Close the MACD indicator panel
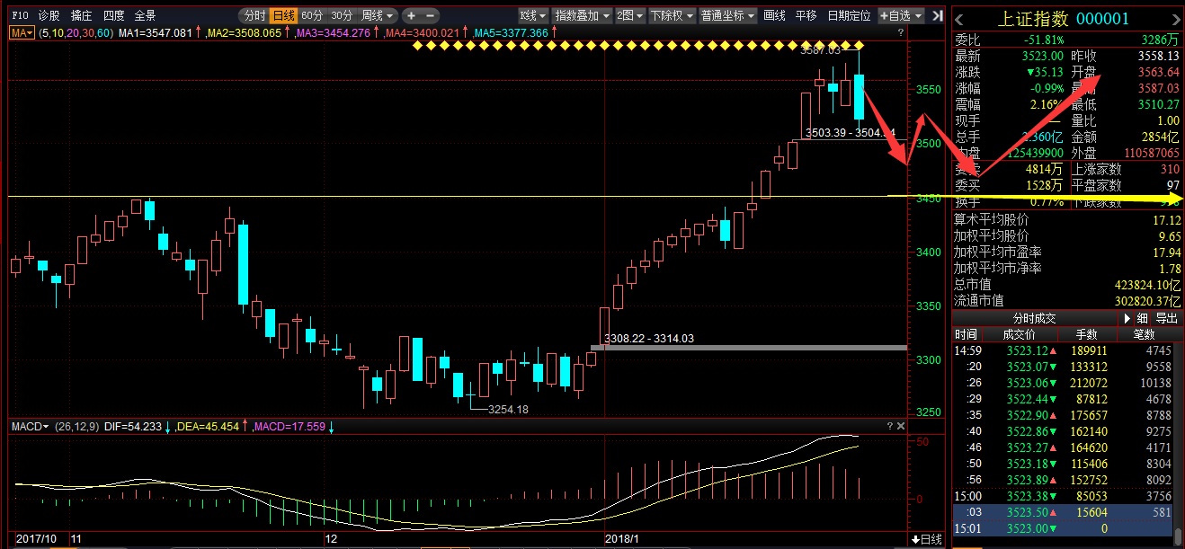 [901, 426]
